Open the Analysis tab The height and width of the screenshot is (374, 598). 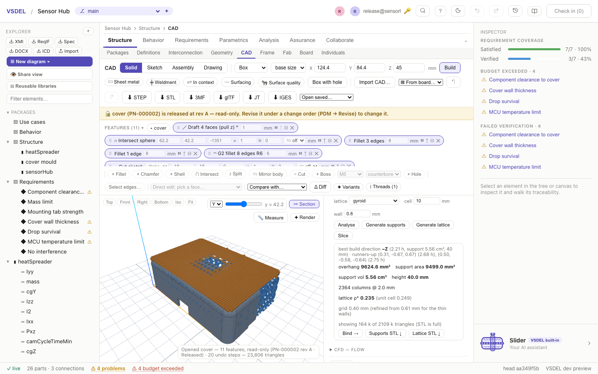[x=269, y=40]
